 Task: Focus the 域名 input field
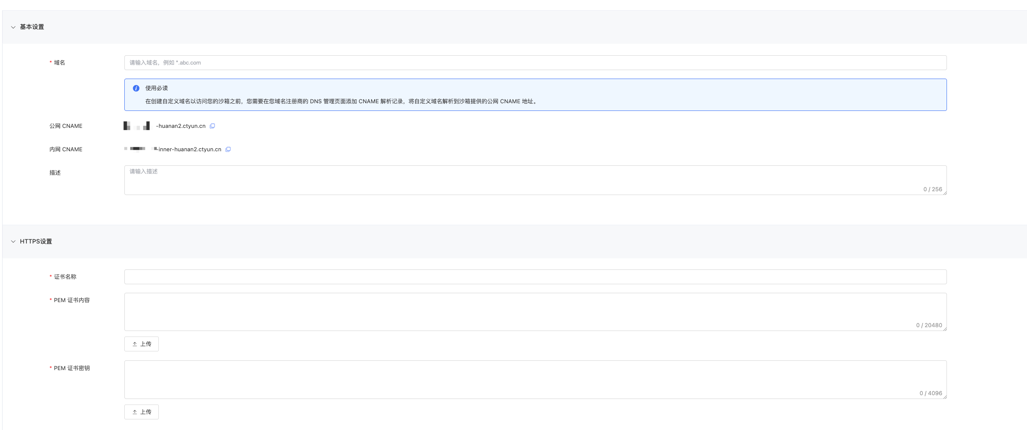[x=535, y=63]
